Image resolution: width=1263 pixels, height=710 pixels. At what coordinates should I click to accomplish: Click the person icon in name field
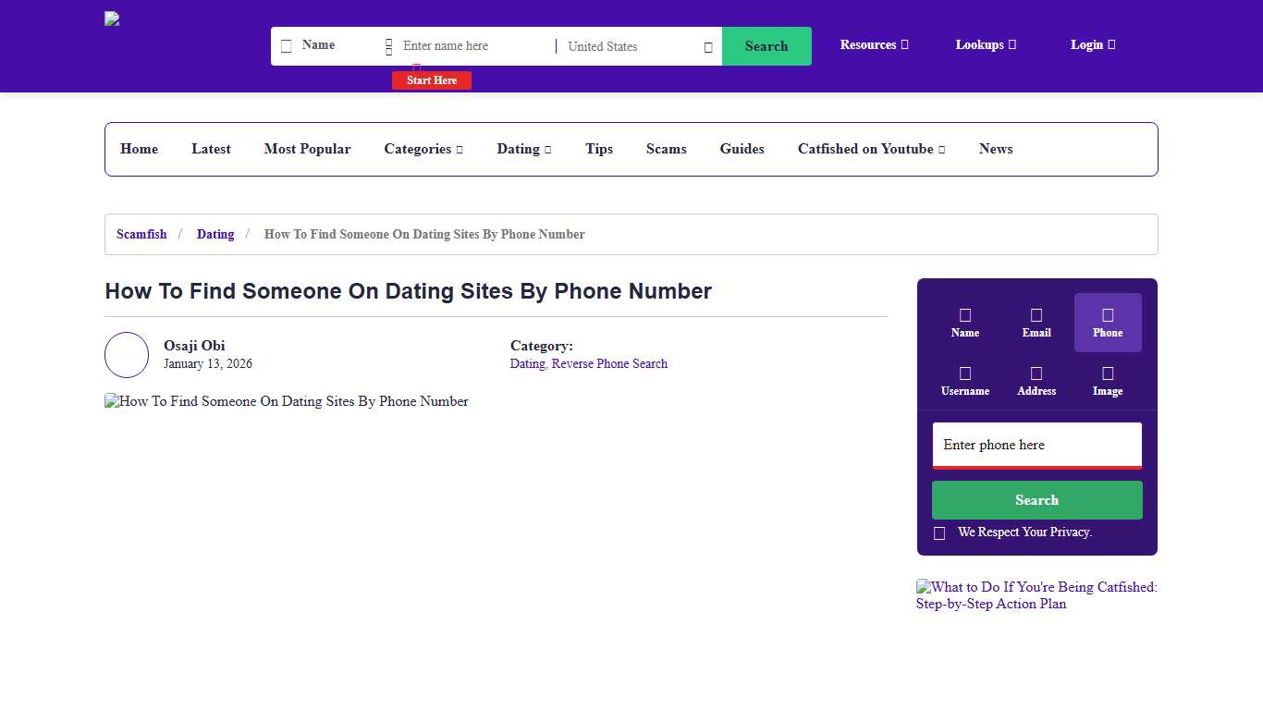pos(389,45)
